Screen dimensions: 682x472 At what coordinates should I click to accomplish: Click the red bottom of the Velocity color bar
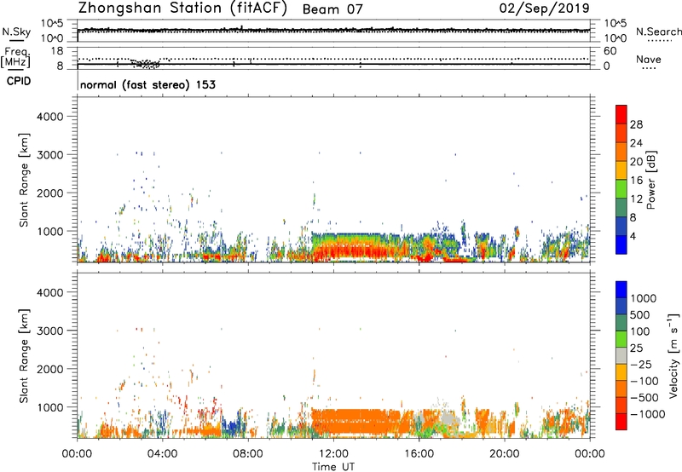(x=621, y=422)
